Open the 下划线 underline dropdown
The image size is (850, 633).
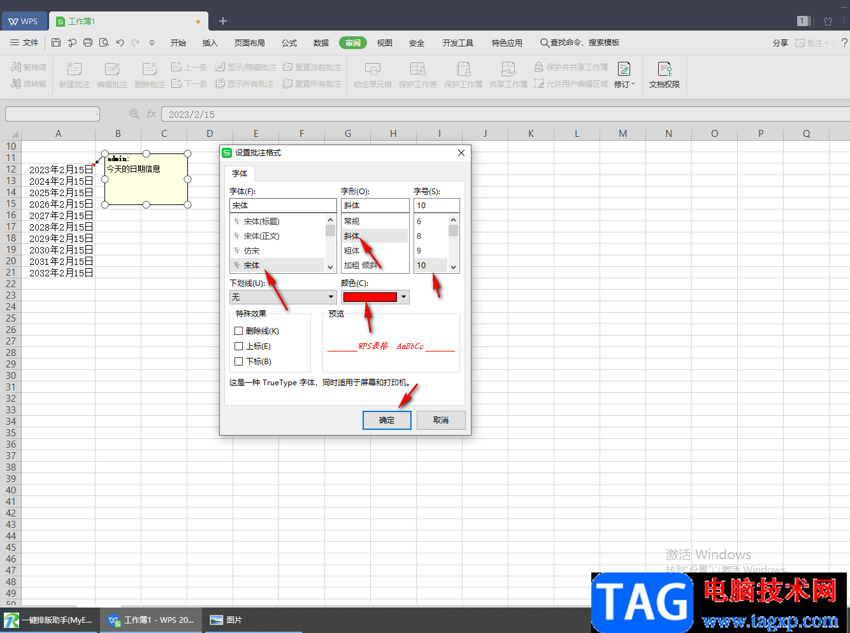(283, 297)
